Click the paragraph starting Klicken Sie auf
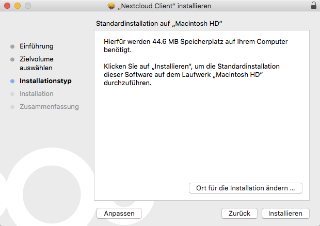This screenshot has height=226, width=320. click(x=191, y=75)
